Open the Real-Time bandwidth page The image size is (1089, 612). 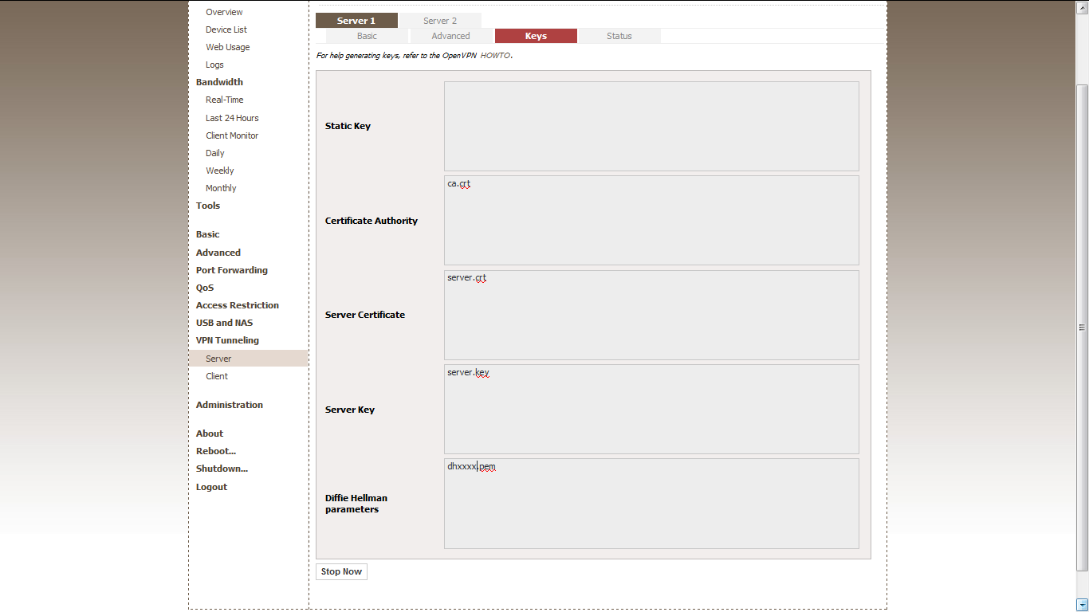coord(225,100)
